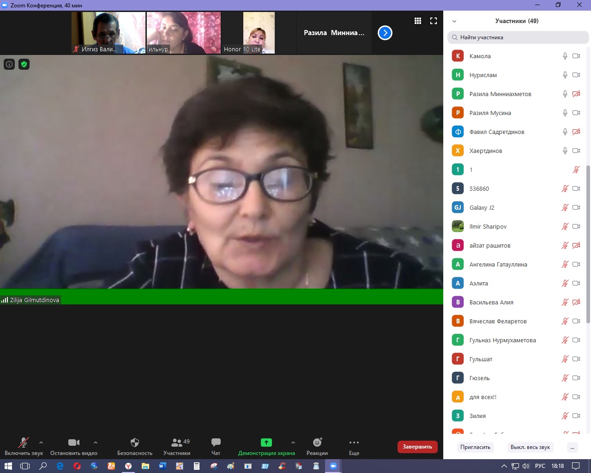Click the Invite (Пригласить) button
The image size is (591, 473).
[475, 447]
